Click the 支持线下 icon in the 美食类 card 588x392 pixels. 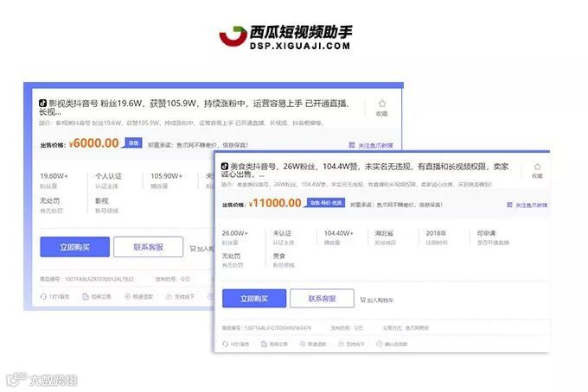coord(341,344)
